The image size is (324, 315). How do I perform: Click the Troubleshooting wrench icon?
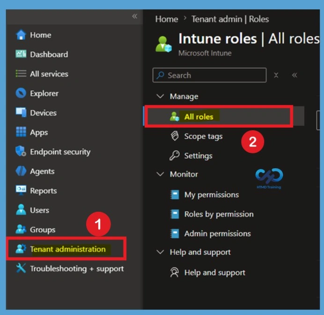21,268
